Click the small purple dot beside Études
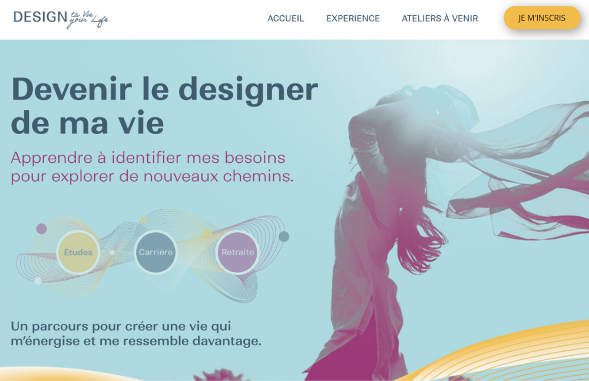 (41, 228)
